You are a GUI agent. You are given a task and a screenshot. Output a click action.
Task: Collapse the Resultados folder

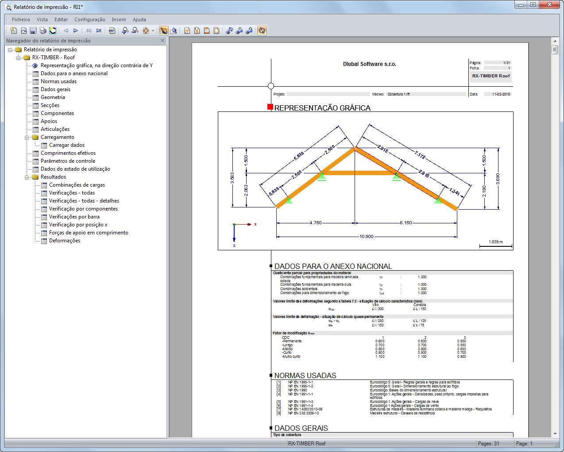click(x=27, y=177)
